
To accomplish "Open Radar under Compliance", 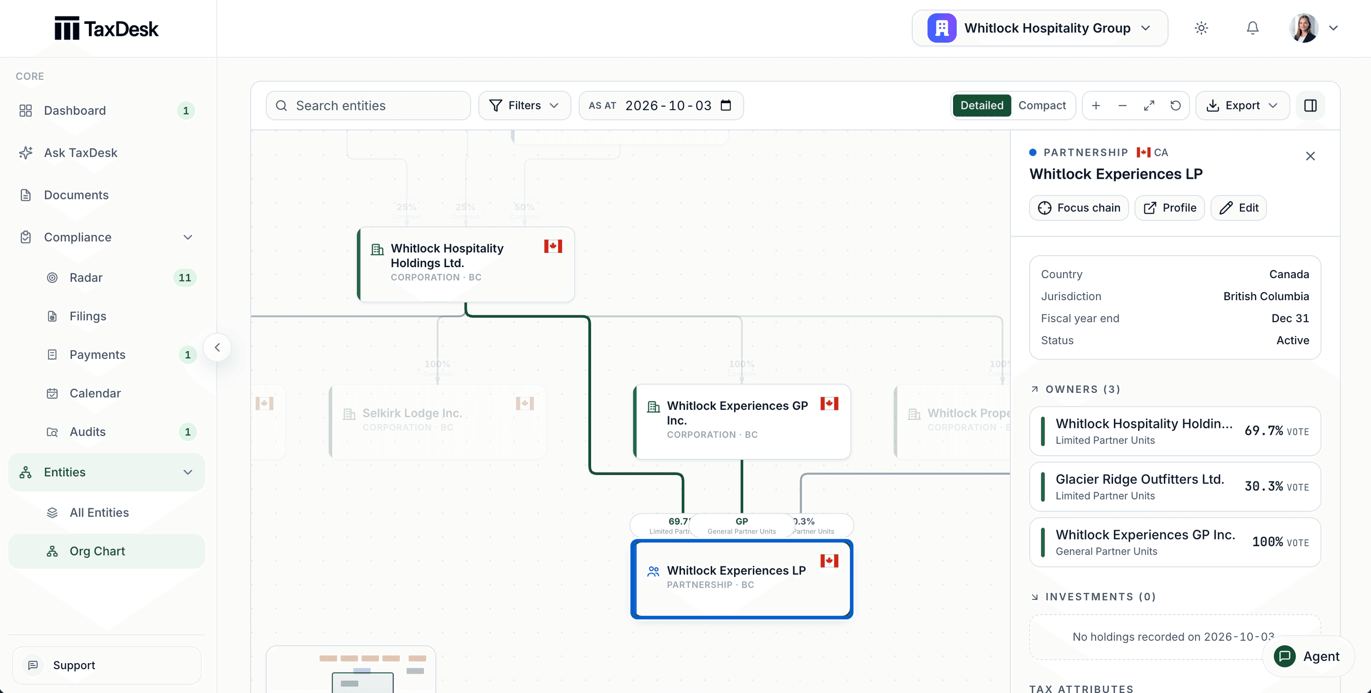I will [106, 278].
